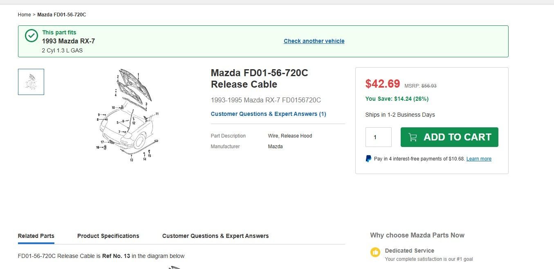
Task: Click the Dedicated Service thumbs-up icon
Action: 375,252
